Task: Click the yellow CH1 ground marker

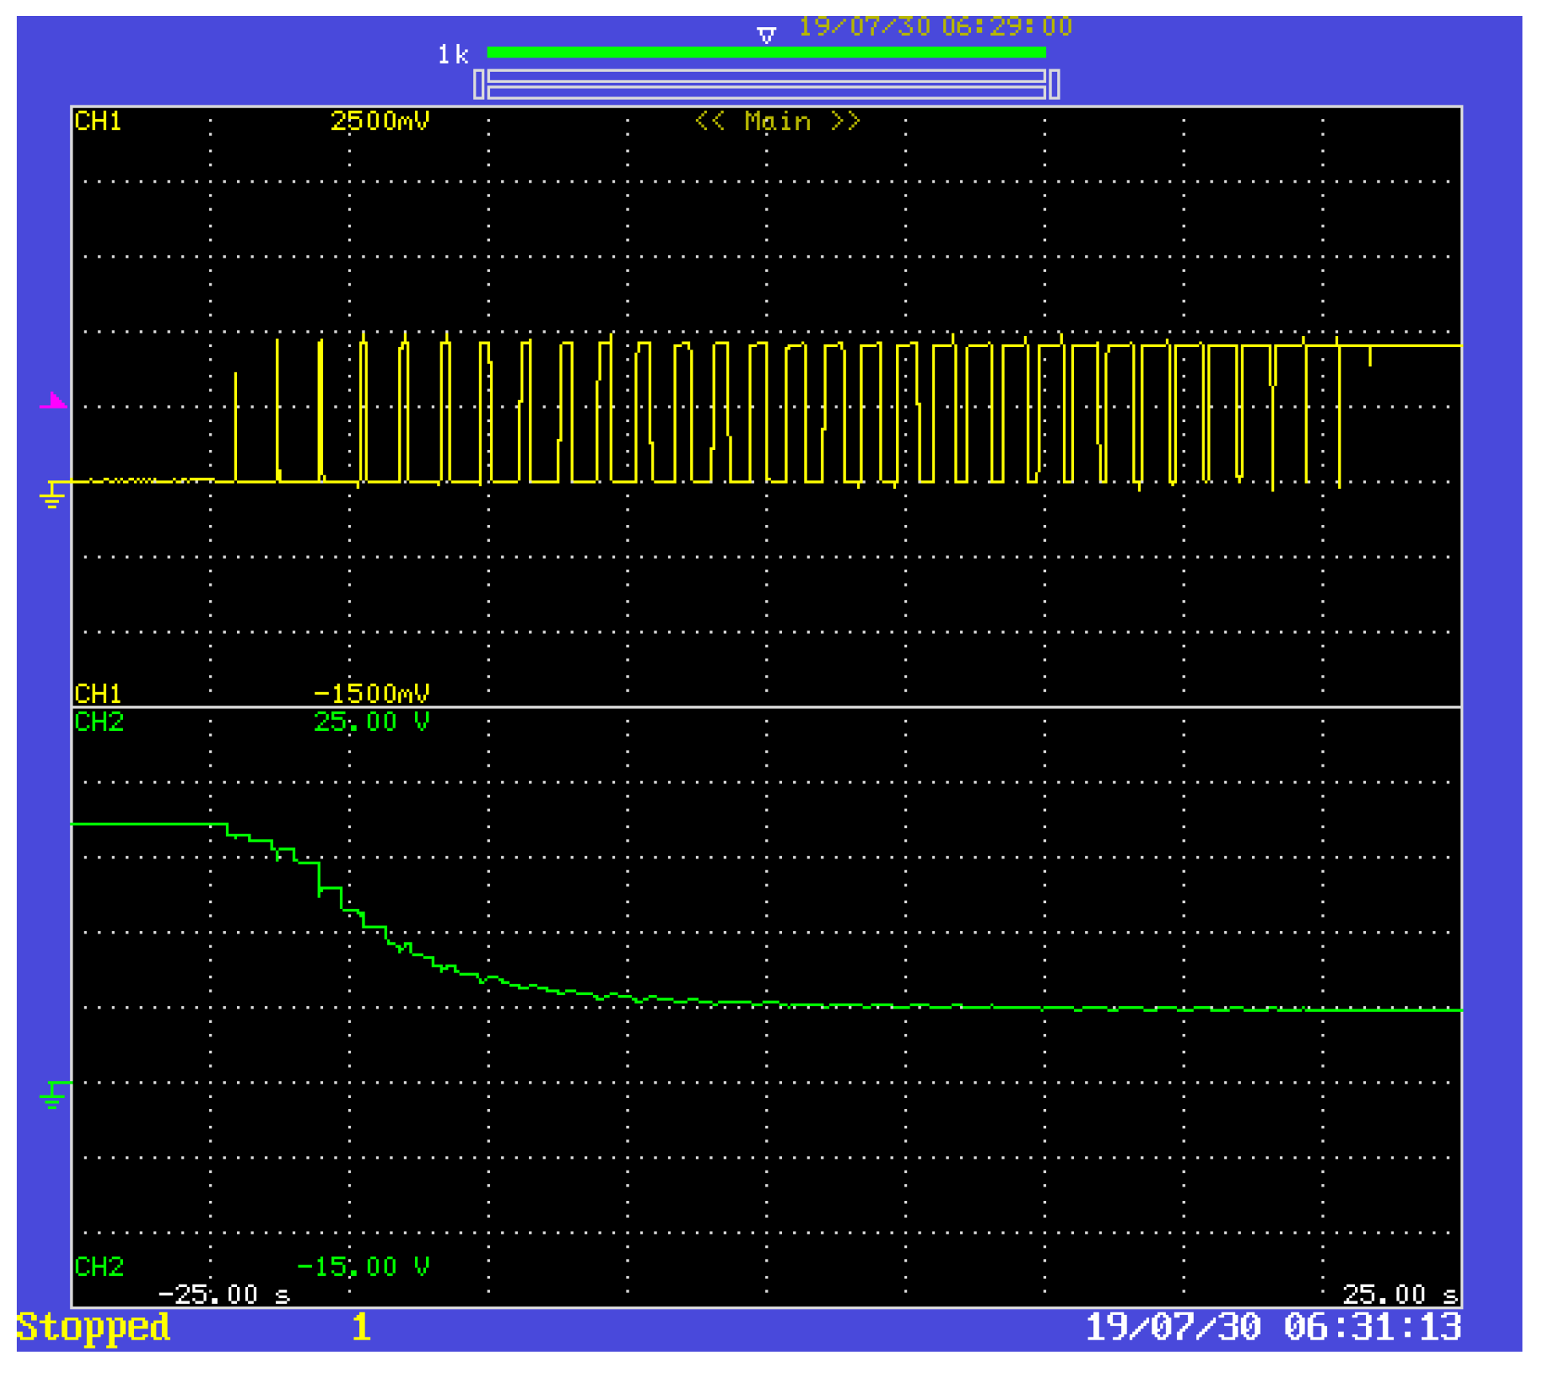Action: (x=52, y=495)
